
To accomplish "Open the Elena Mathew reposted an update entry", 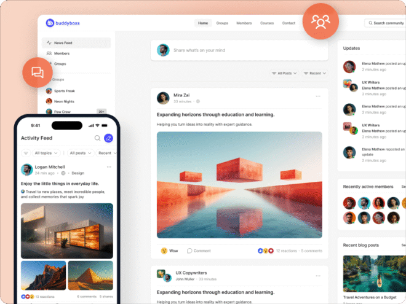I will 375,155.
